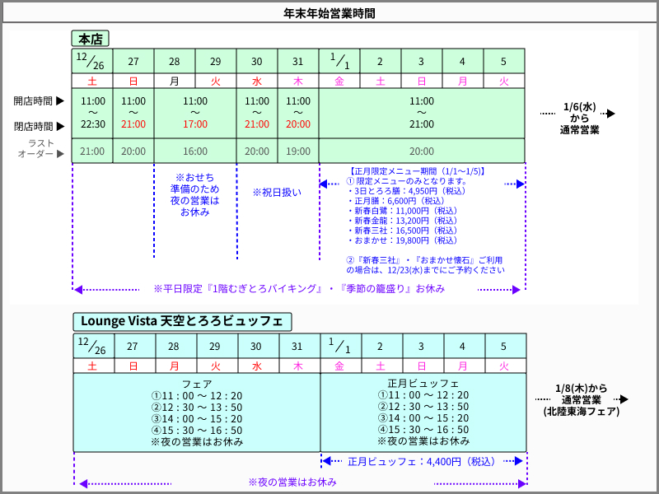The height and width of the screenshot is (494, 659).
Task: Click the purple ※夜の営業はお休み note at bottom
Action: [292, 482]
